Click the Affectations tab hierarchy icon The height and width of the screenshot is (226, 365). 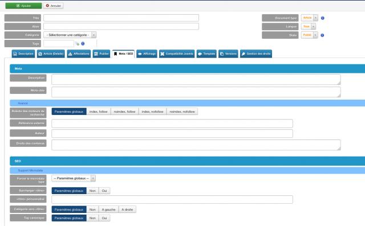pos(70,54)
